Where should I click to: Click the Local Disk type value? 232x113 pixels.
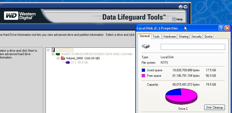(167, 57)
